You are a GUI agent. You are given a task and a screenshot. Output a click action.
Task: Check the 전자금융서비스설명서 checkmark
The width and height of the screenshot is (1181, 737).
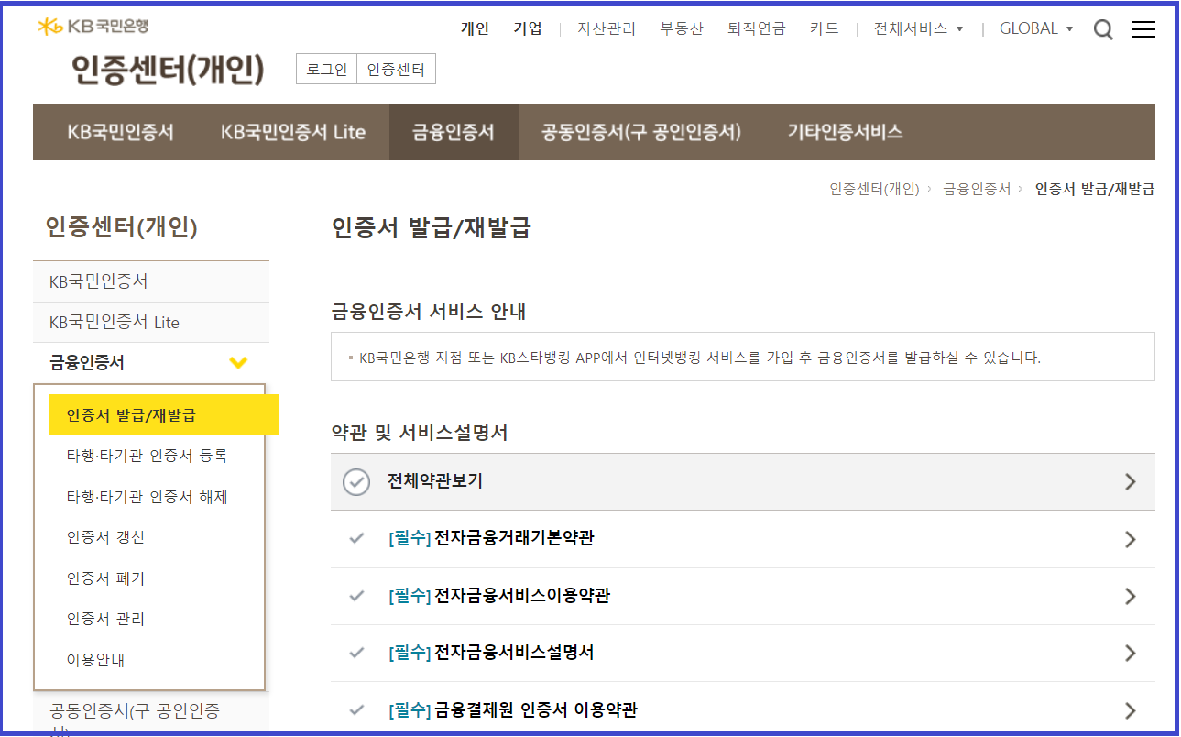pos(357,653)
